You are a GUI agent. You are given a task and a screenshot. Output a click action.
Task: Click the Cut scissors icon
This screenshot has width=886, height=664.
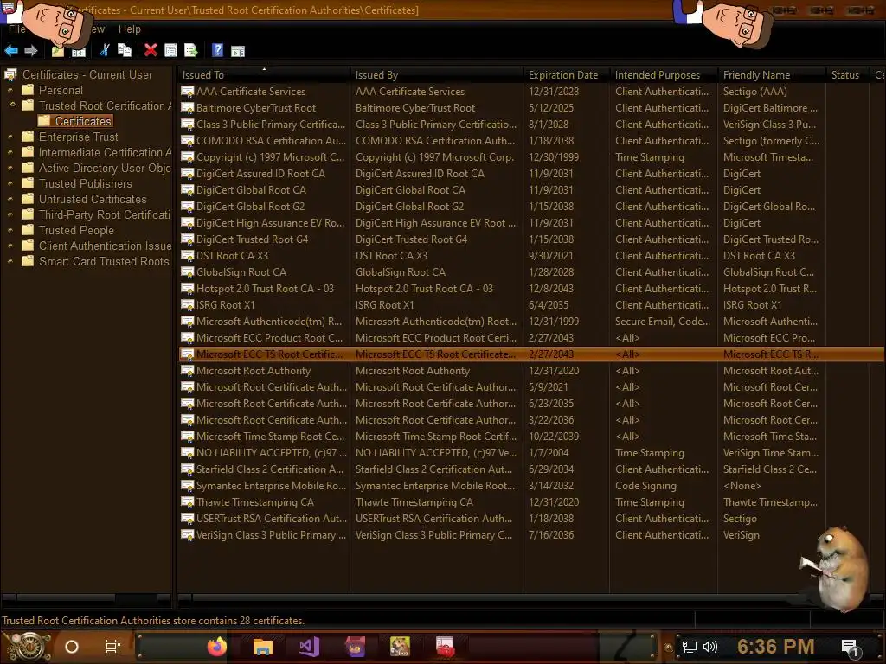pyautogui.click(x=105, y=50)
